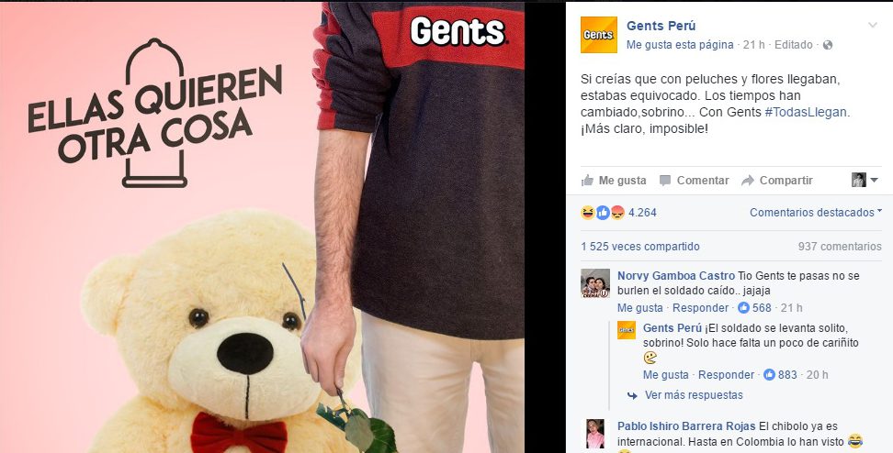The width and height of the screenshot is (893, 453).
Task: Click the Compartir arrow icon
Action: click(x=748, y=181)
